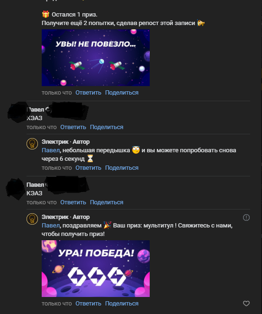The width and height of the screenshot is (262, 314).
Task: Open the Павел mention in поздравляем comment
Action: 51,226
